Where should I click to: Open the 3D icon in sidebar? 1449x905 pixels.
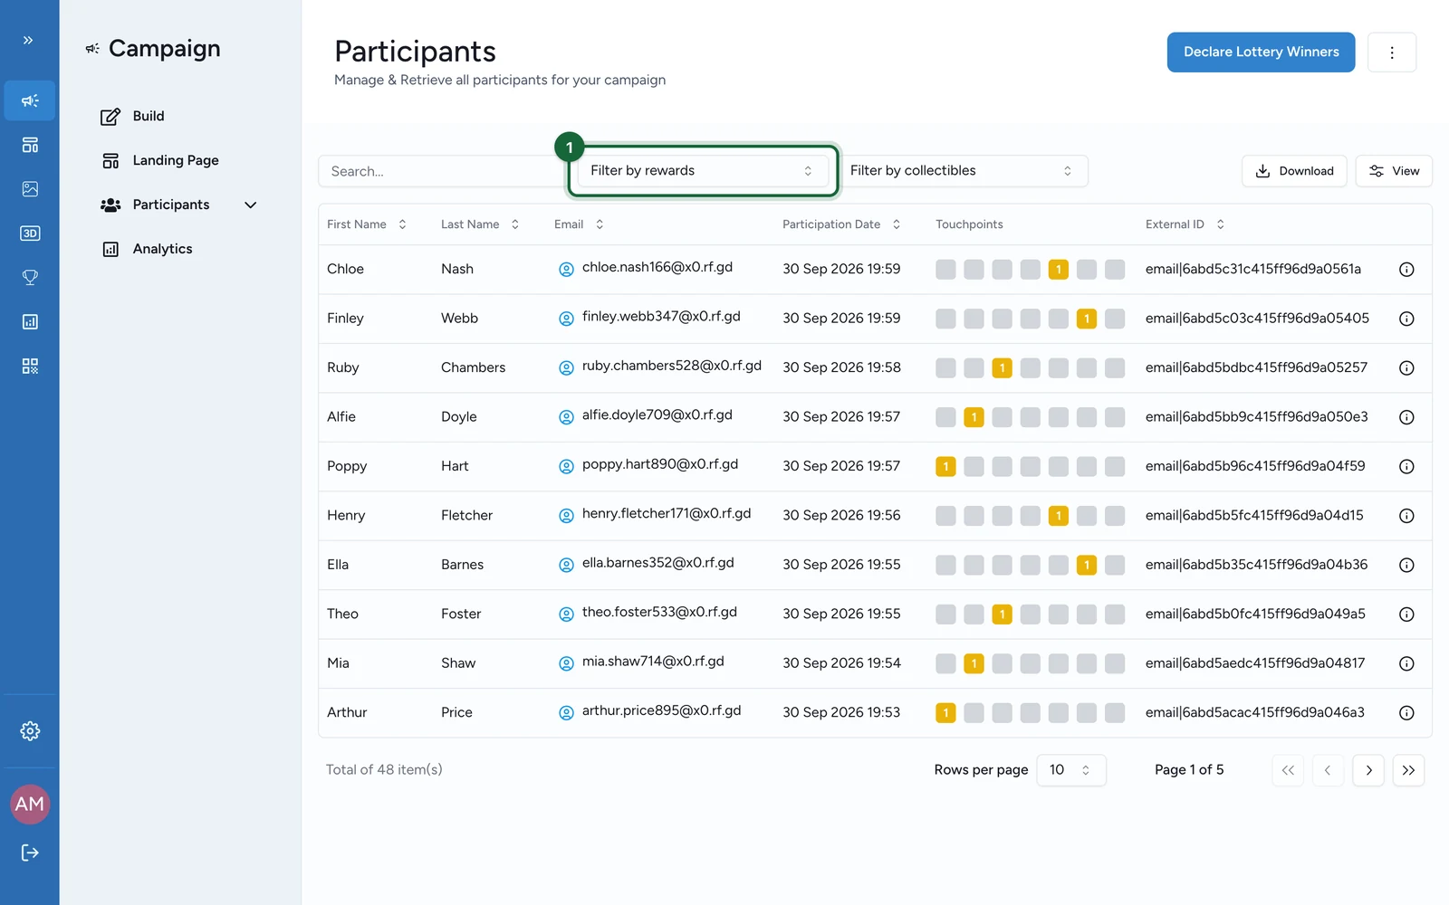coord(30,233)
